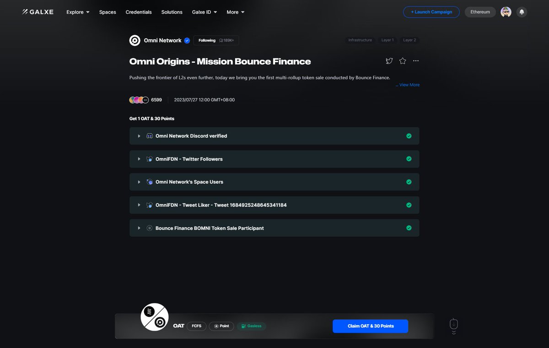Screen dimensions: 549x348
Task: Open the user profile avatar
Action: (506, 12)
